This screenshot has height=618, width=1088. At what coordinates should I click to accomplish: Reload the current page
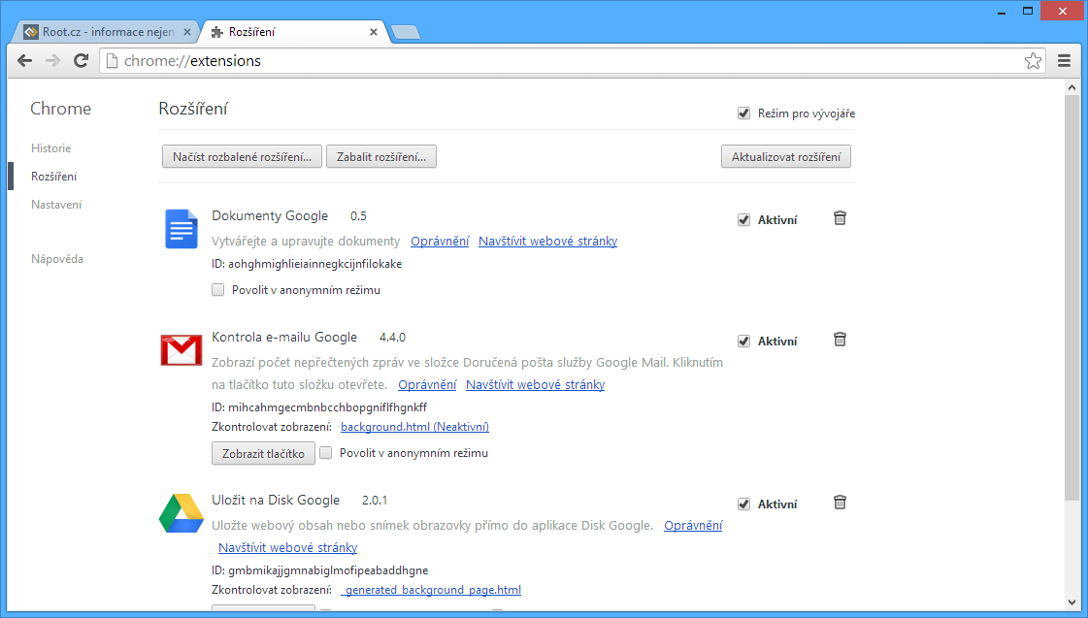[x=82, y=61]
